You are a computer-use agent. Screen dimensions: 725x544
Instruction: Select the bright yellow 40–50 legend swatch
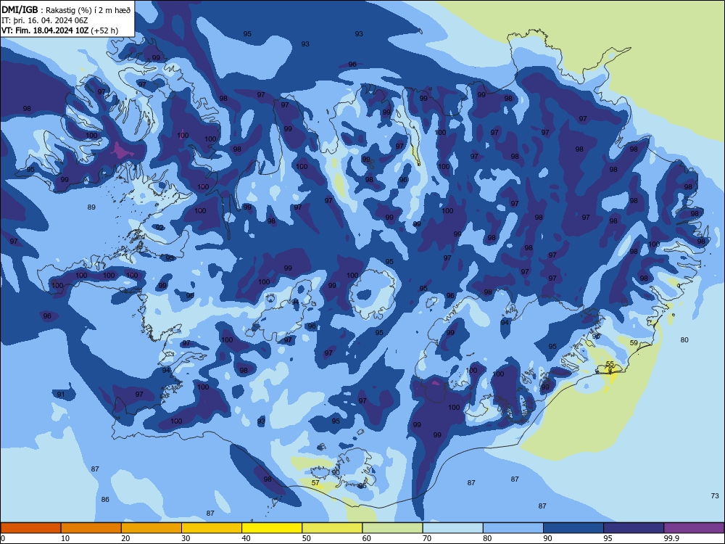click(272, 528)
